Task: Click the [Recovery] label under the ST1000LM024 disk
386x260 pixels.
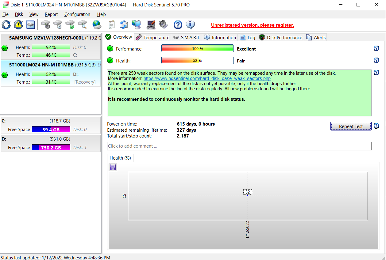Action: coord(85,82)
